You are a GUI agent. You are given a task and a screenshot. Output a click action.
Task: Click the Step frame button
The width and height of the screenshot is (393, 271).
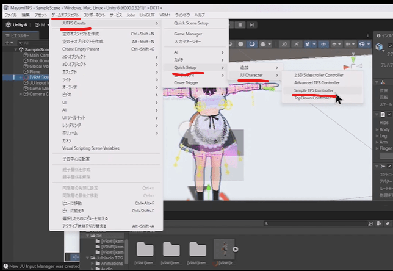click(251, 25)
